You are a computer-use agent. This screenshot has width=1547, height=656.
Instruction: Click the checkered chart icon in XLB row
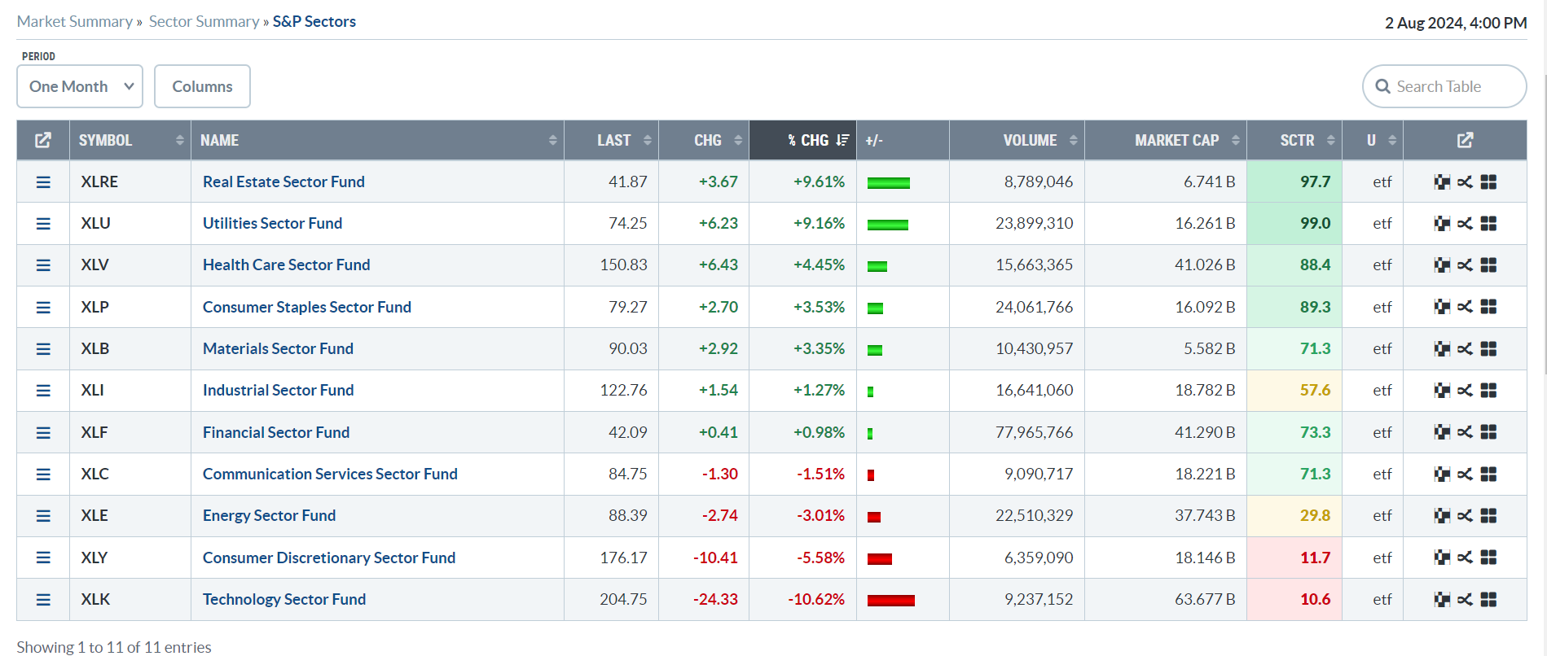(1442, 349)
